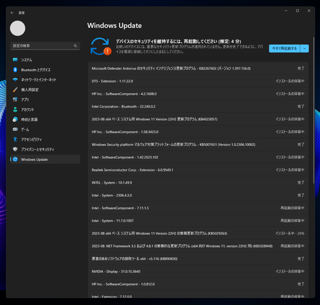Image resolution: width=320 pixels, height=305 pixels.
Task: Click Intel - SoftwareComponent - 1.42.2023.102 row
Action: (x=198, y=157)
